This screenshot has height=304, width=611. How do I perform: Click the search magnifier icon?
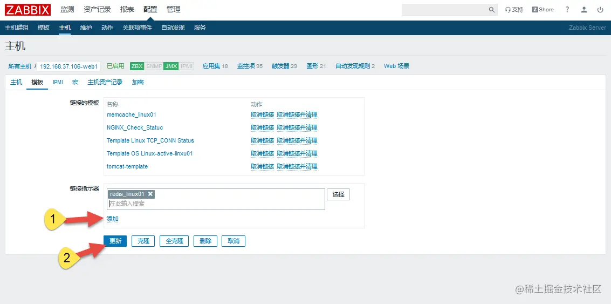(492, 10)
